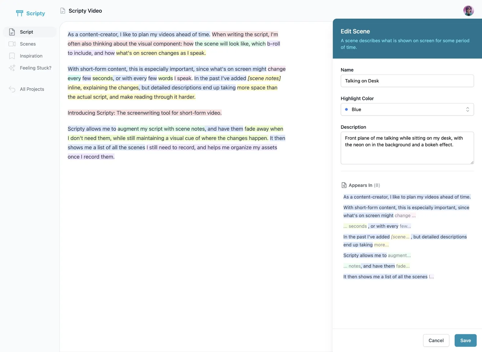Go to Inspiration in the sidebar
The width and height of the screenshot is (482, 352).
pyautogui.click(x=31, y=56)
